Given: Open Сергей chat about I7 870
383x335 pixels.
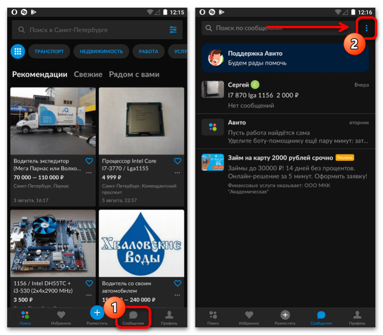Looking at the screenshot, I should pos(285,95).
